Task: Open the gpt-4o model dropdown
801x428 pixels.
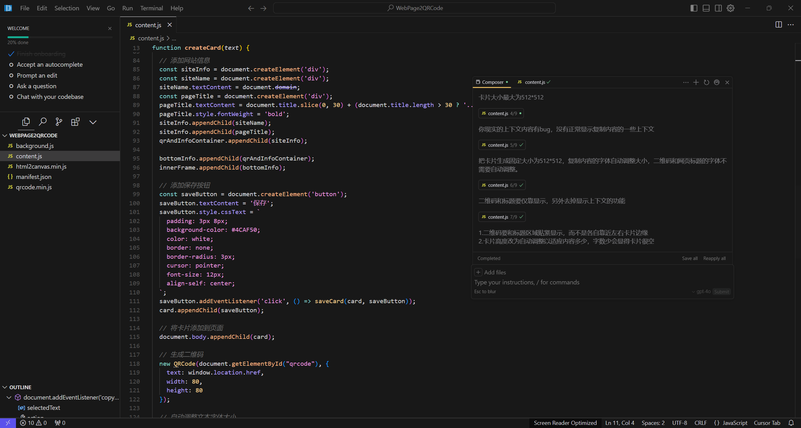Action: click(x=701, y=292)
